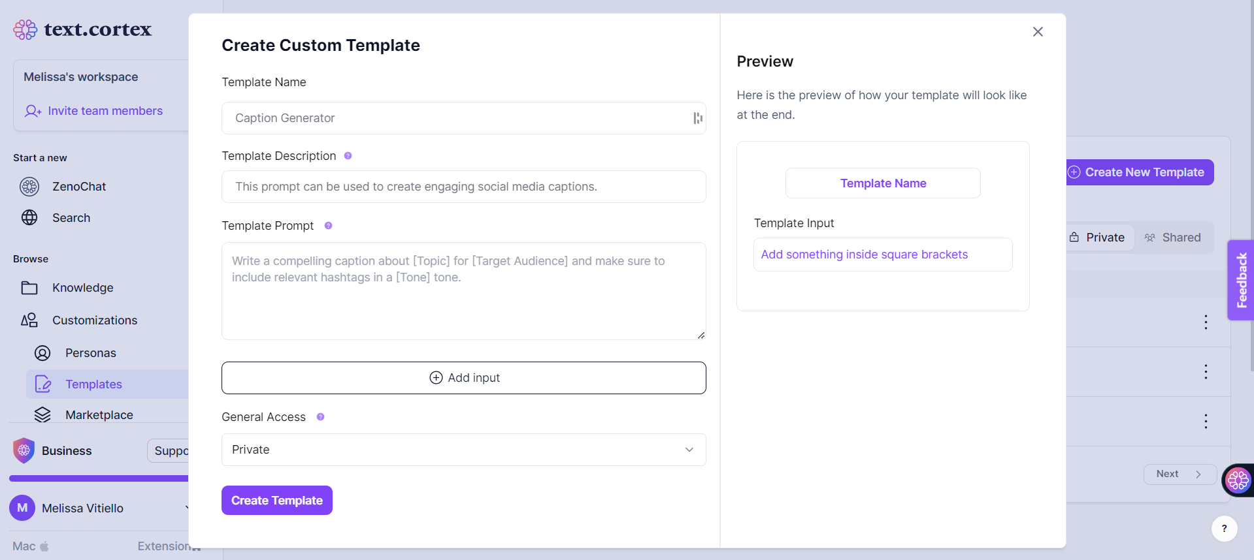Click the Invite team members link
The width and height of the screenshot is (1254, 560).
point(105,111)
